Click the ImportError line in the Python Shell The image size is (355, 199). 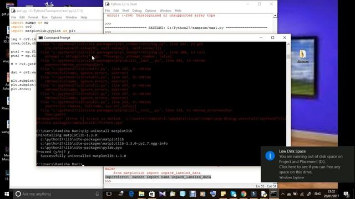pos(158,177)
